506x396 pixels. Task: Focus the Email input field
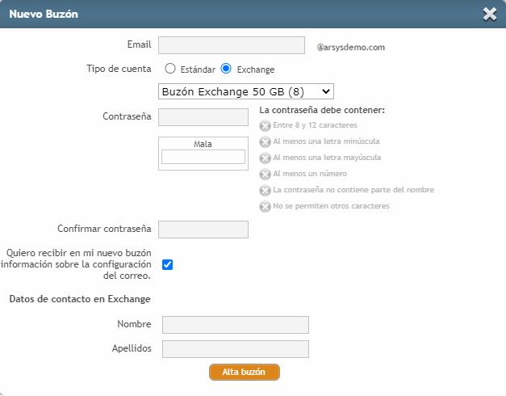tap(232, 45)
